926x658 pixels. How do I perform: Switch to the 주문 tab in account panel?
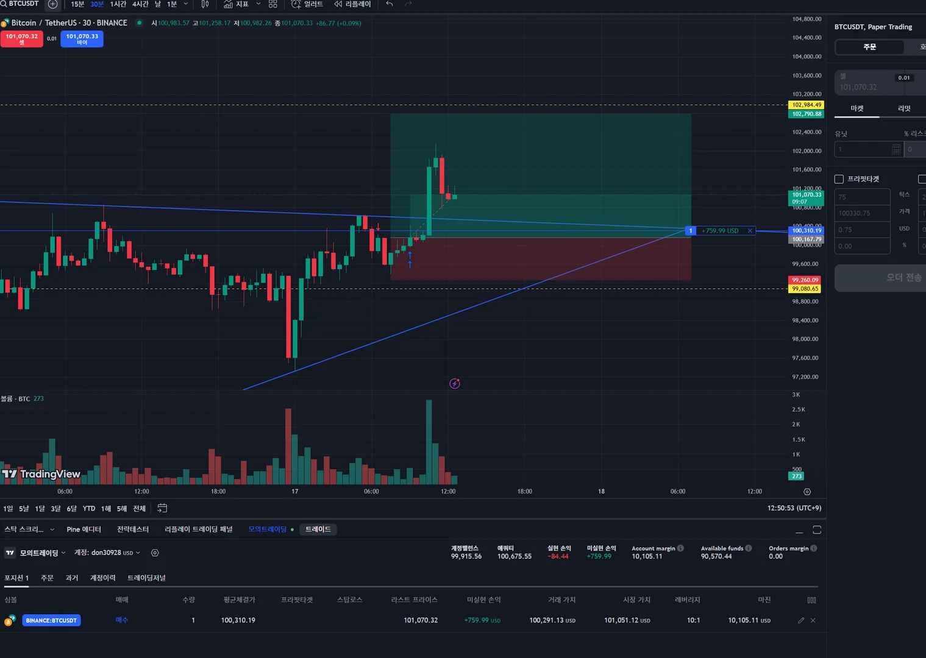tap(47, 578)
